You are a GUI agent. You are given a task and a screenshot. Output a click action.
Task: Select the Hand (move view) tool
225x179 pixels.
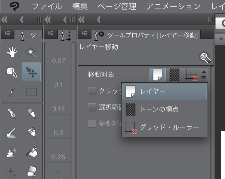coord(12,52)
